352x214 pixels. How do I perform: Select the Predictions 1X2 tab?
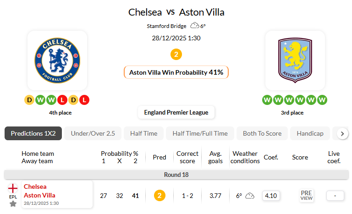tap(33, 133)
